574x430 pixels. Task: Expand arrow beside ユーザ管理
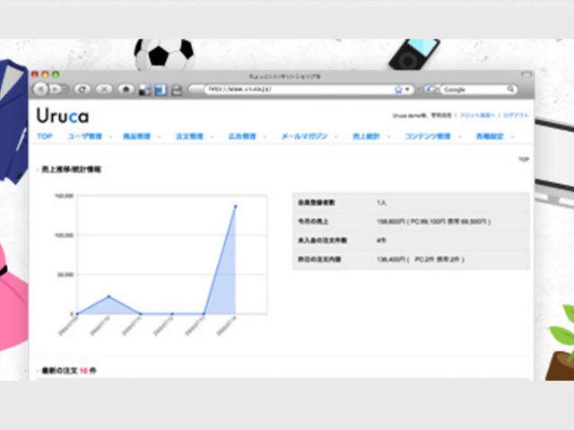(x=110, y=137)
